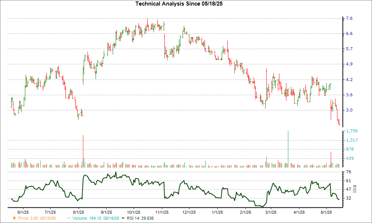Click the 4.9 price axis label
Viewport: 372px width, 223px height.
point(349,64)
